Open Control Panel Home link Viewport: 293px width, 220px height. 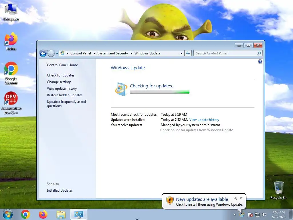click(62, 65)
